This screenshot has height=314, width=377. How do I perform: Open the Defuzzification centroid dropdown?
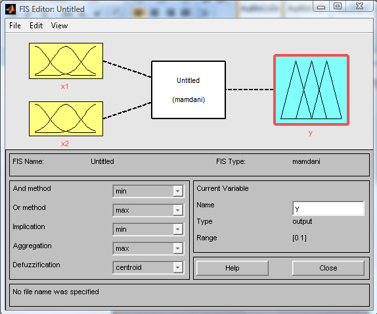point(148,267)
